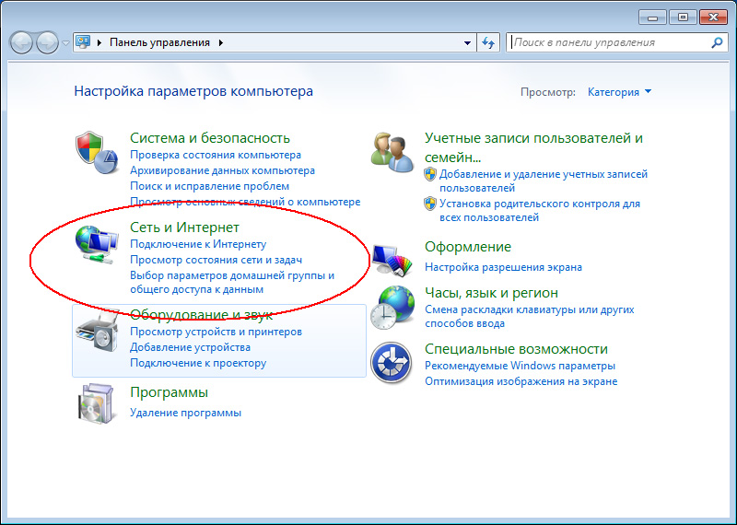Click the Ease of Access icon
The height and width of the screenshot is (525, 737).
(392, 362)
